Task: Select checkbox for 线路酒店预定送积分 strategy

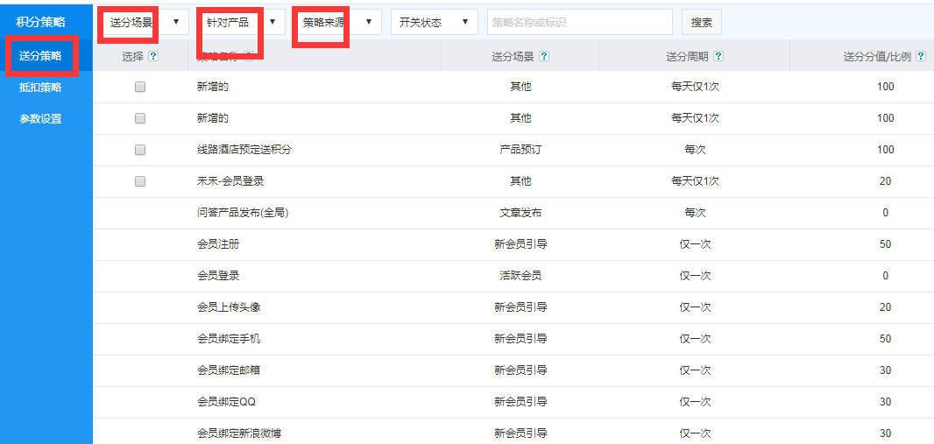Action: 140,150
